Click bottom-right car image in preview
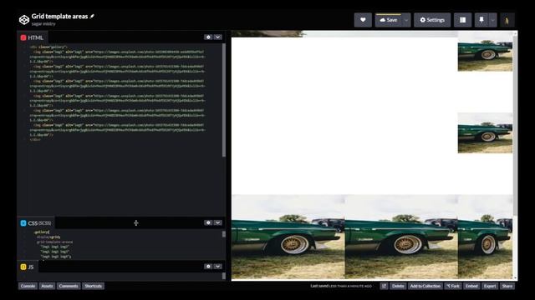The image size is (535, 300). click(485, 237)
